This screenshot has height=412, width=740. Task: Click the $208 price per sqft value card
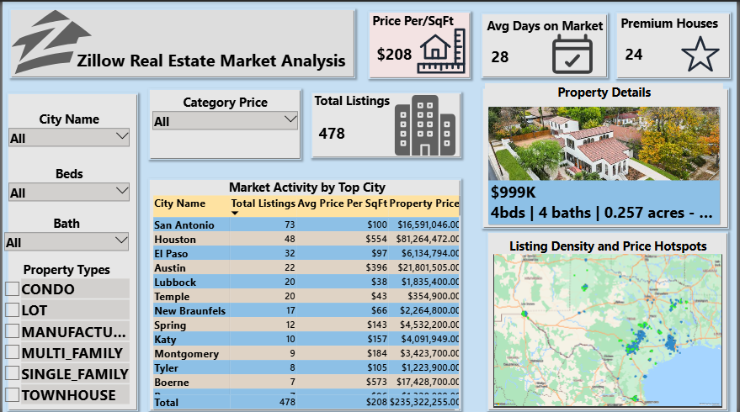[394, 54]
